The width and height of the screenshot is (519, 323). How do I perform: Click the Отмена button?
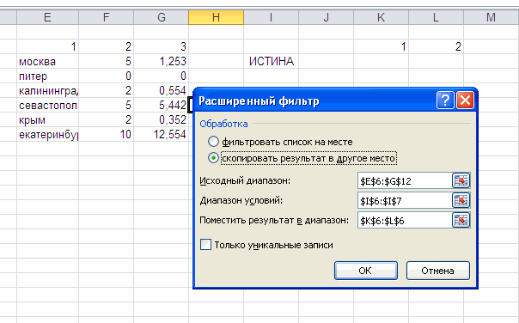[438, 271]
